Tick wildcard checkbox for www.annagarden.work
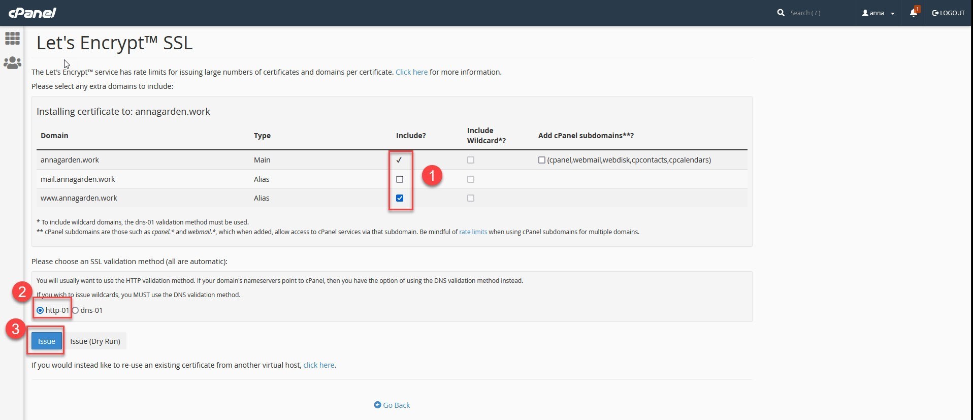 click(471, 198)
